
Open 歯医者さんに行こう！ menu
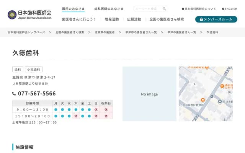coord(79,19)
